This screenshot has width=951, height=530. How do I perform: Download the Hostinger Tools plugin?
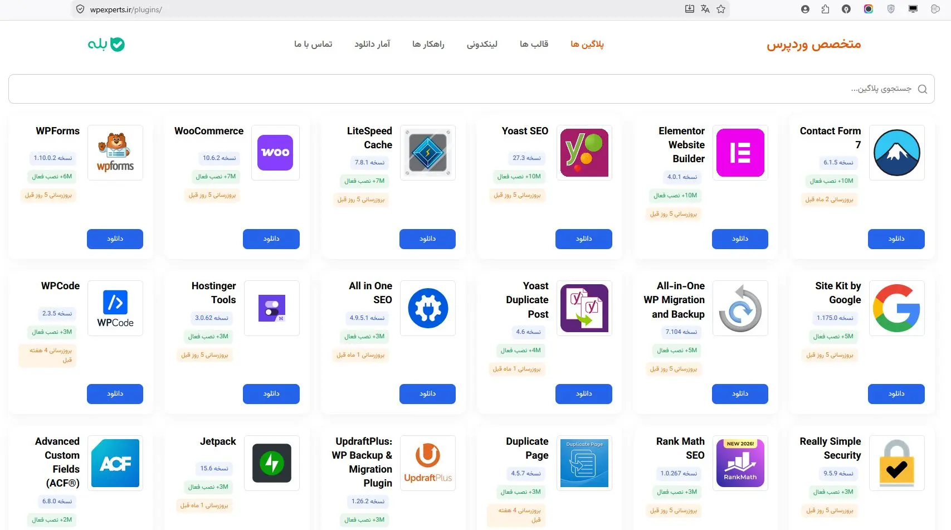click(271, 394)
